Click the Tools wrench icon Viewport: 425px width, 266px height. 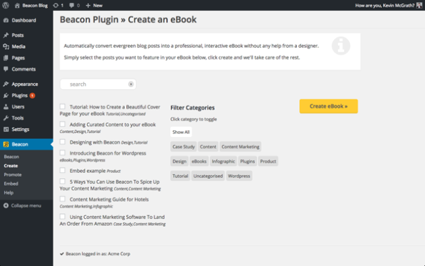[x=6, y=118]
